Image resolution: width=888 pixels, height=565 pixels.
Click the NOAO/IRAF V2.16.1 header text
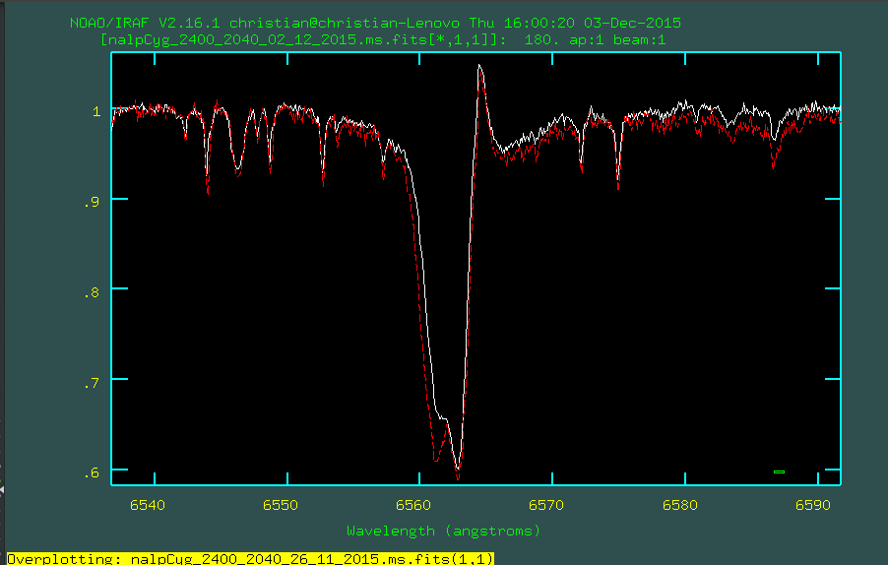(x=375, y=24)
